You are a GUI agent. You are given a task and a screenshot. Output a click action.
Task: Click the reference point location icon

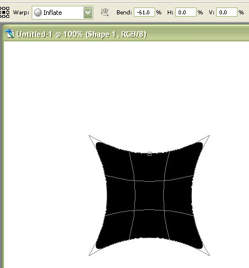tap(4, 13)
